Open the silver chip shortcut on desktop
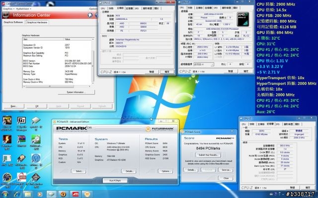This screenshot has height=198, width=318. pos(36,121)
